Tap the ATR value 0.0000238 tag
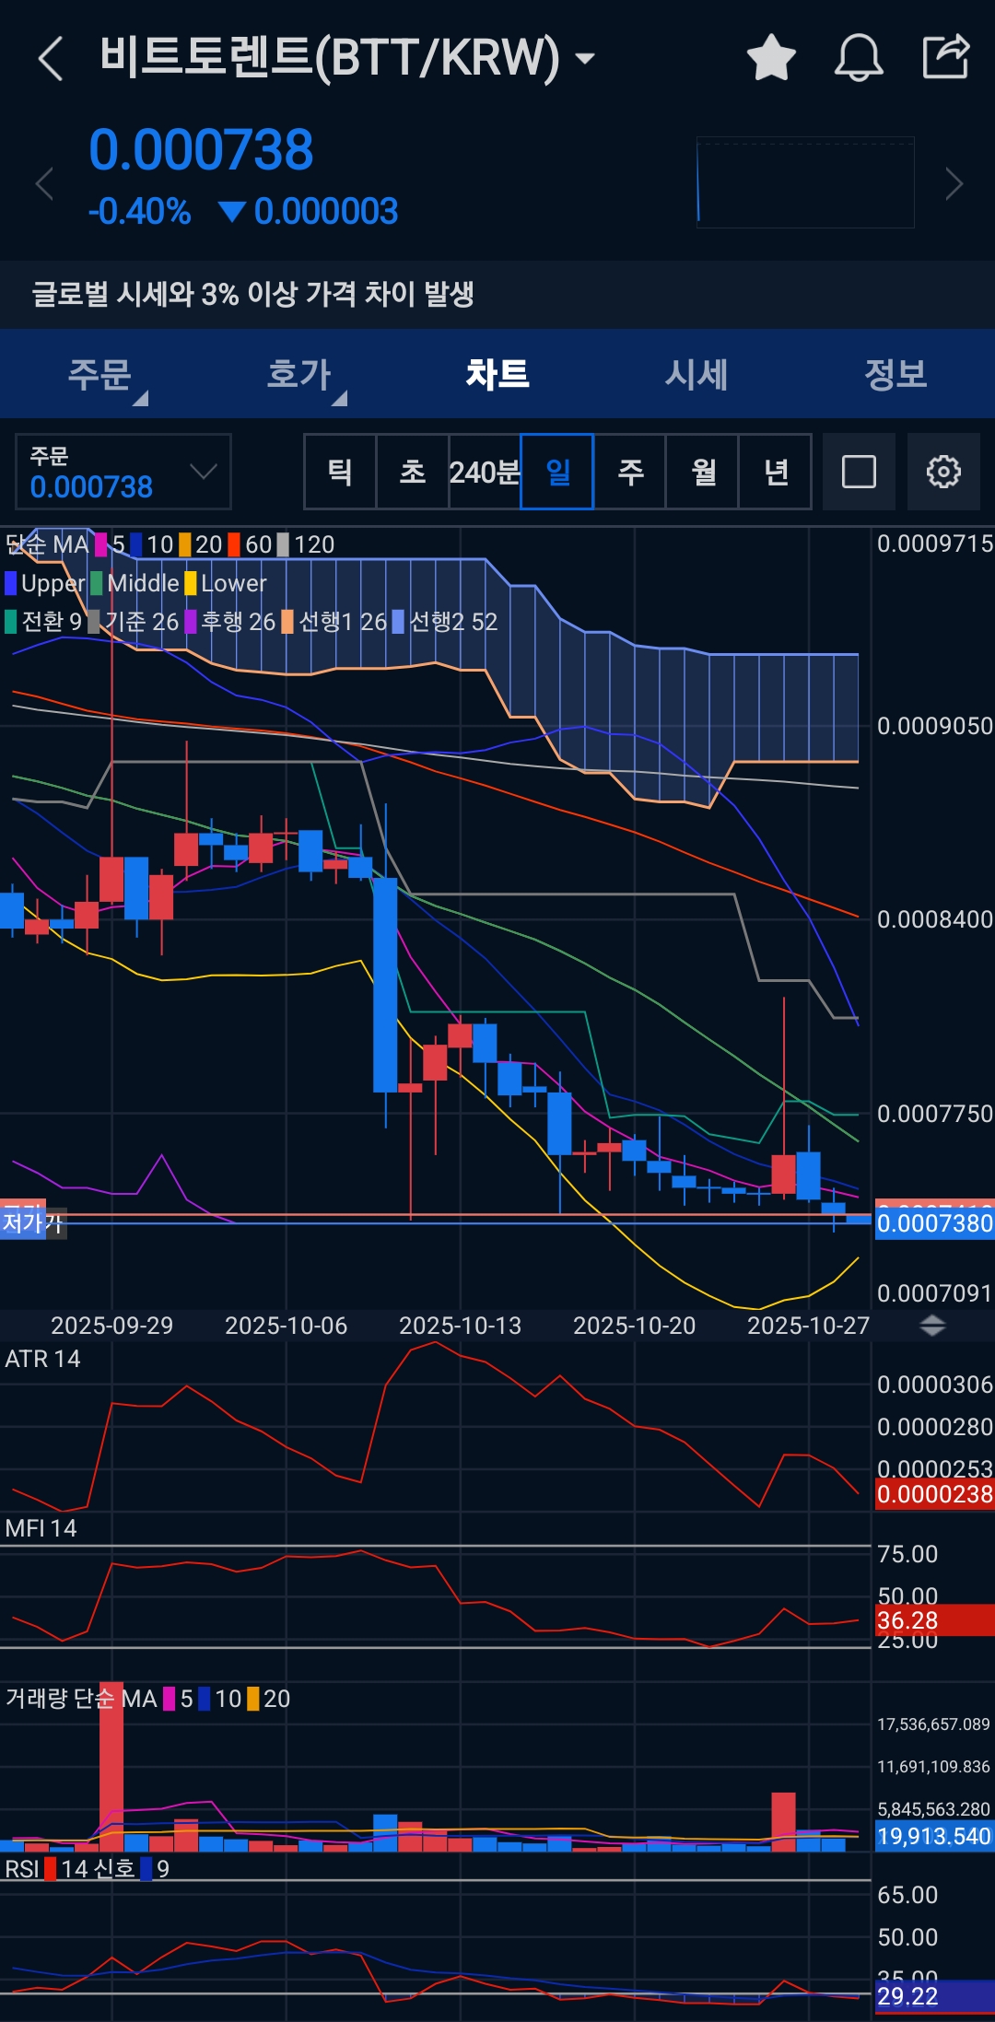This screenshot has width=995, height=2022. click(934, 1494)
